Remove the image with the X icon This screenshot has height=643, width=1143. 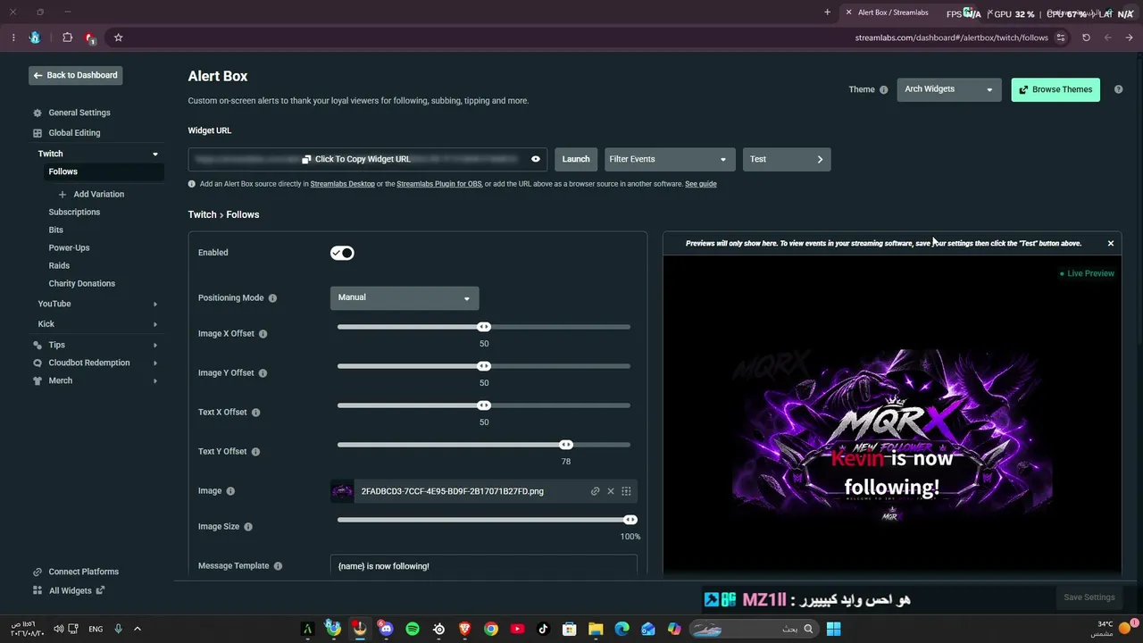[x=611, y=491]
